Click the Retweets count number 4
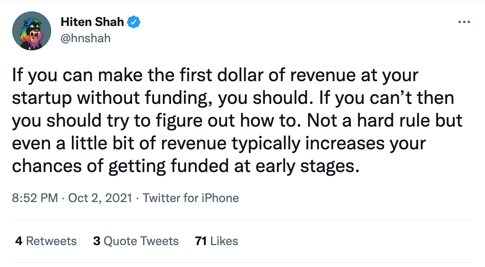This screenshot has width=485, height=267. tap(19, 241)
